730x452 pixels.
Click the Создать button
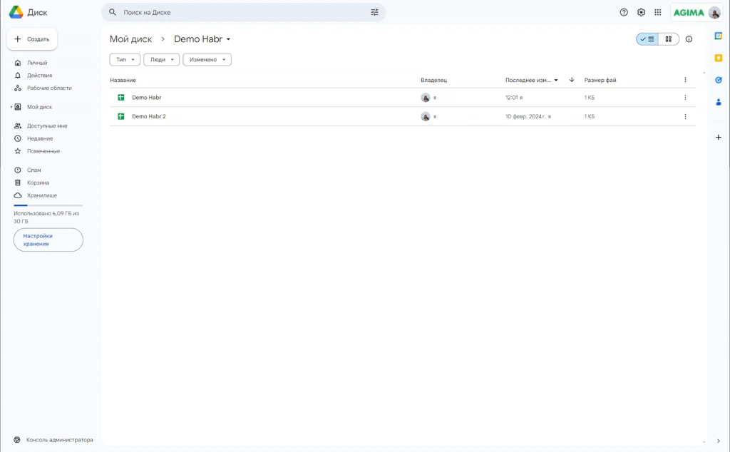tap(31, 39)
